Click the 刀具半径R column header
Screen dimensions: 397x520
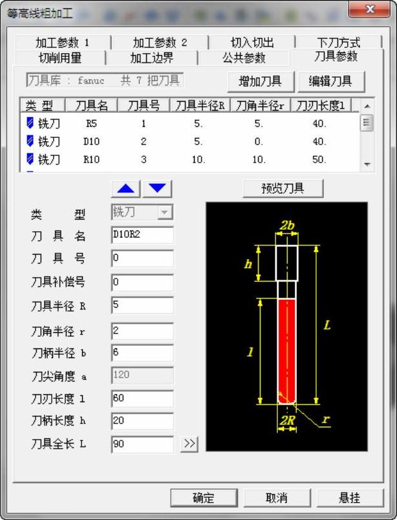tap(200, 106)
